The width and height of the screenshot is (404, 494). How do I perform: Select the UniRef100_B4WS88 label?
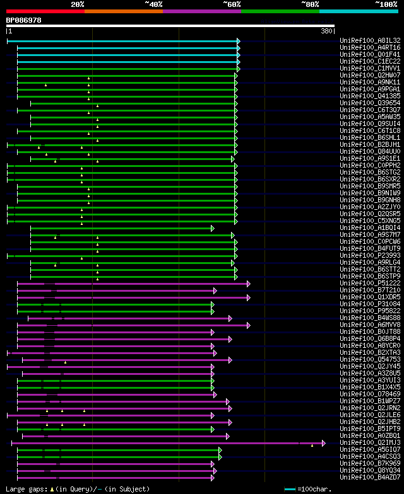coord(370,318)
